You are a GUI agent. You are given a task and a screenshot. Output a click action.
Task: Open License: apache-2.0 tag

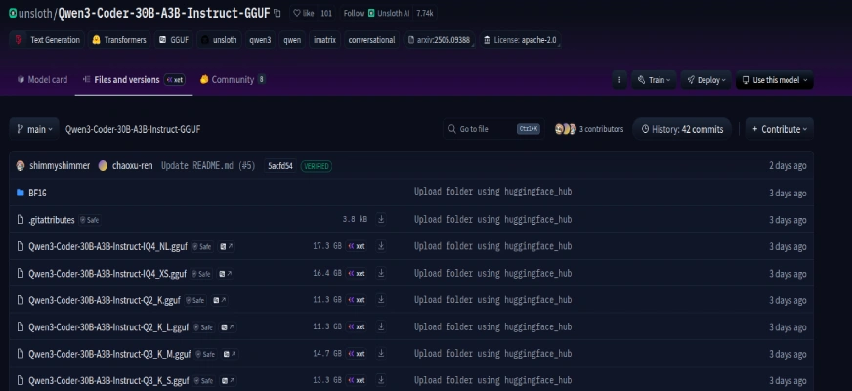click(x=520, y=40)
